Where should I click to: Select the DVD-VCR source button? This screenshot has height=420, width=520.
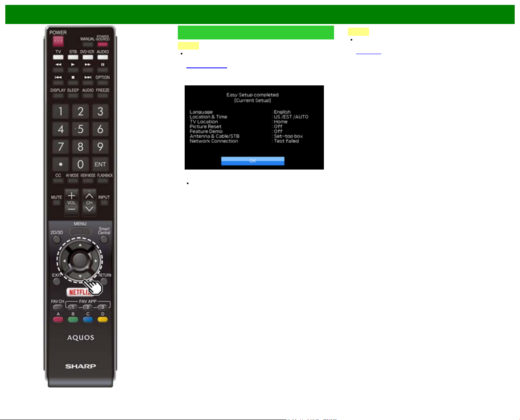point(87,57)
